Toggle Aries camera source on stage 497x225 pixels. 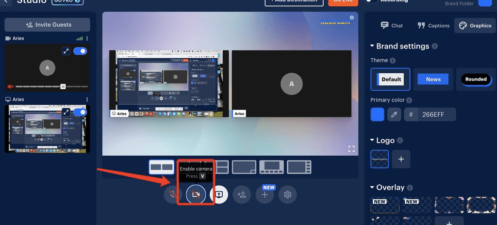coord(80,51)
